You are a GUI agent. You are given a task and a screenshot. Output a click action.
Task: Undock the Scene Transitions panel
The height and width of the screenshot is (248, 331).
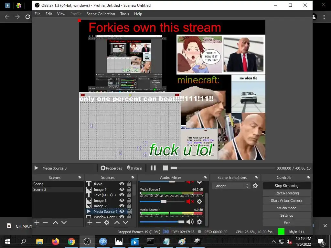pos(256,178)
